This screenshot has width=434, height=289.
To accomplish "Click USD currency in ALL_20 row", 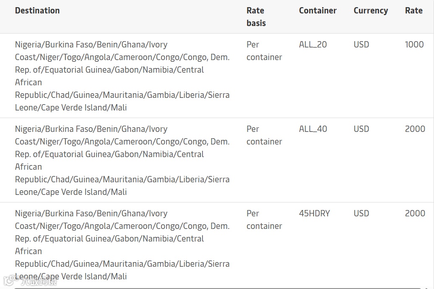I will pyautogui.click(x=361, y=45).
